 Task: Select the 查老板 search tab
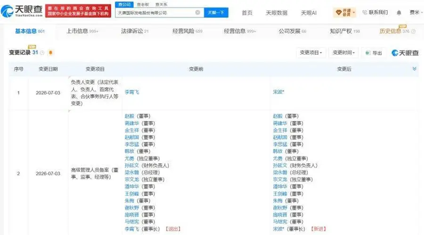point(143,5)
